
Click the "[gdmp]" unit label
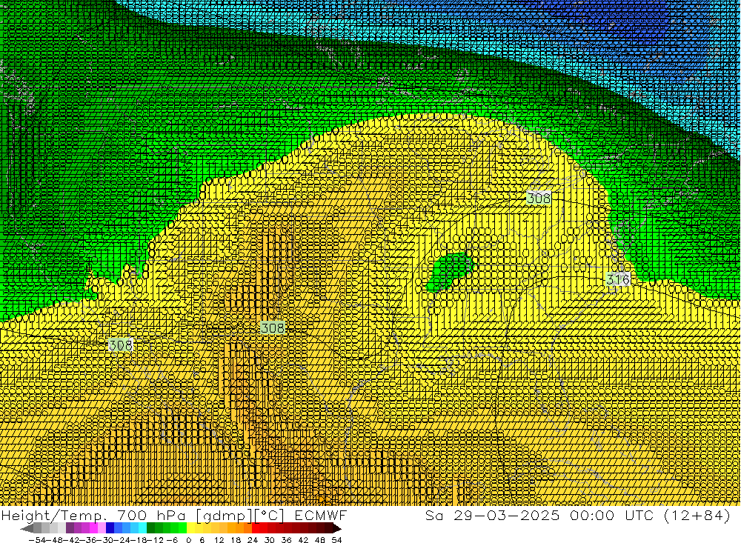click(224, 516)
